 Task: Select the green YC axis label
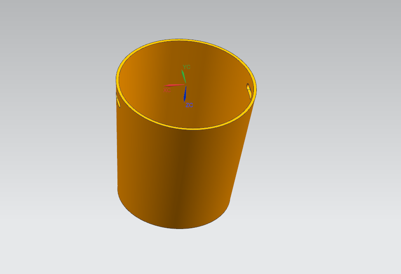click(186, 67)
